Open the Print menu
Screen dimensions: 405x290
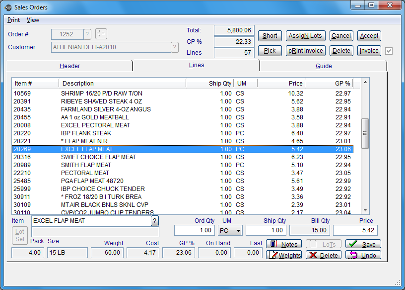[13, 20]
